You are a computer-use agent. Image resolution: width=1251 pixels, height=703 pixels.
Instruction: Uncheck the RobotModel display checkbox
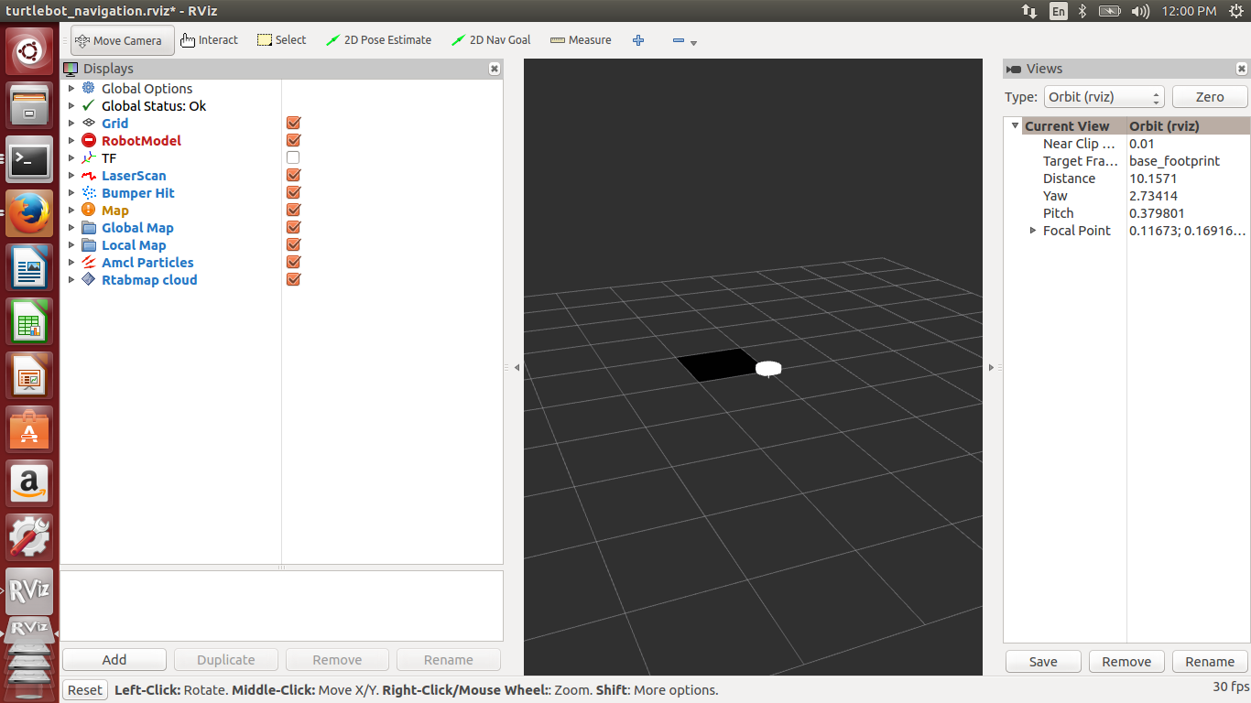[293, 141]
